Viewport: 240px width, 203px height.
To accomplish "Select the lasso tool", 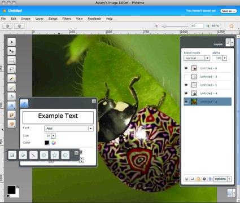I will click(x=11, y=69).
